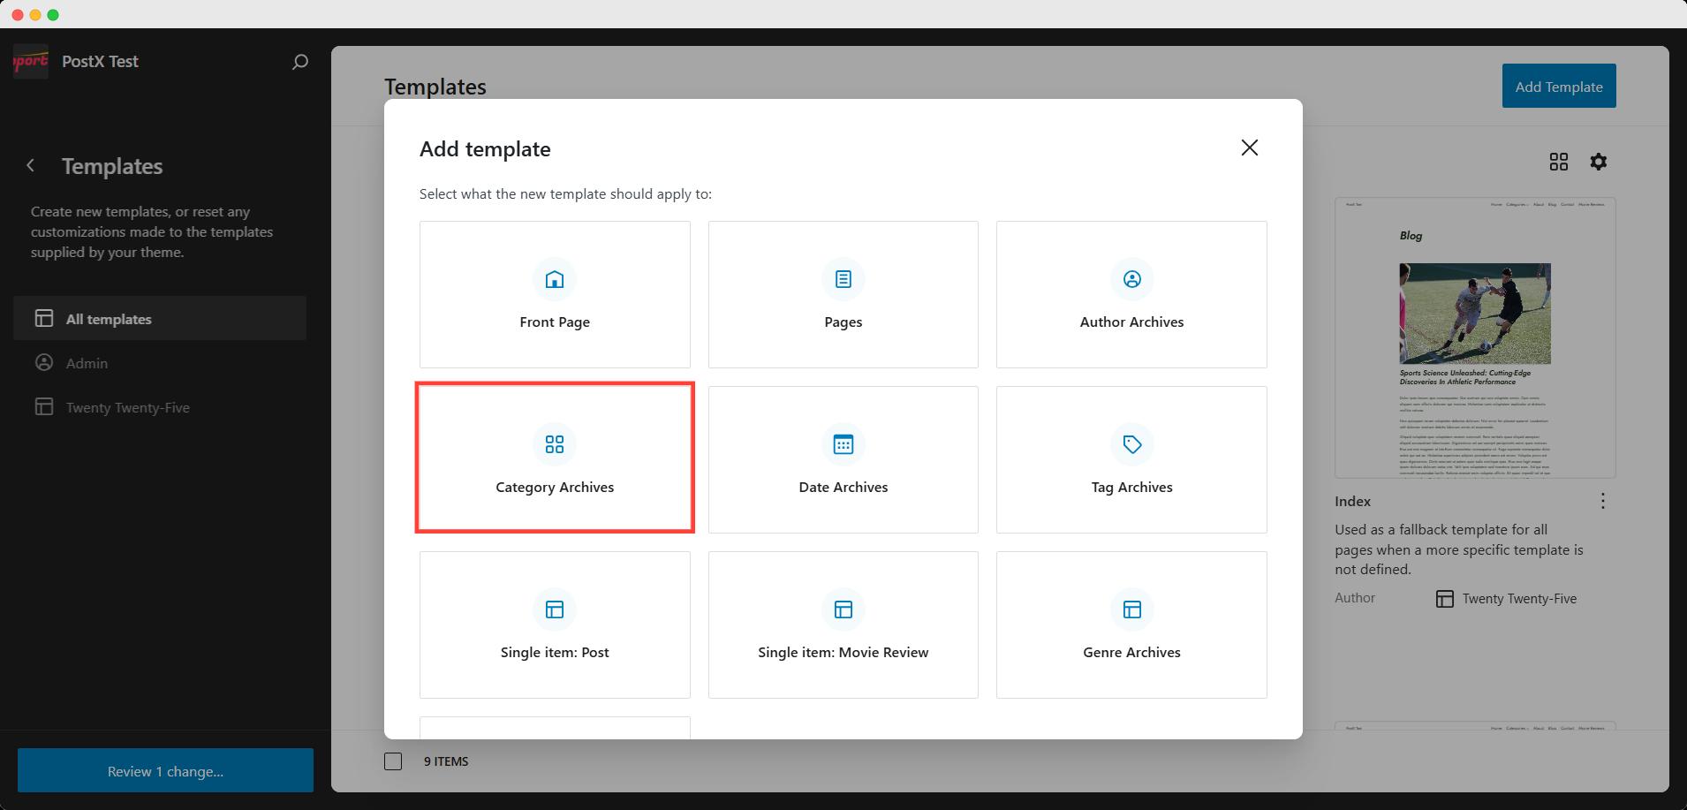Select All templates in the sidebar
Screen dimensions: 1687x810
[x=160, y=318]
